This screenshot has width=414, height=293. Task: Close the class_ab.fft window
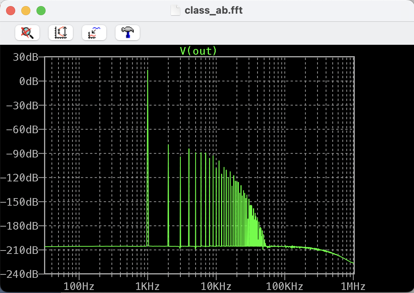[11, 11]
